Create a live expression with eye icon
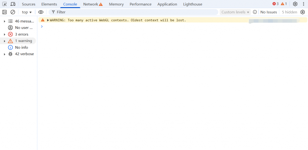308x150 pixels. tap(41, 12)
